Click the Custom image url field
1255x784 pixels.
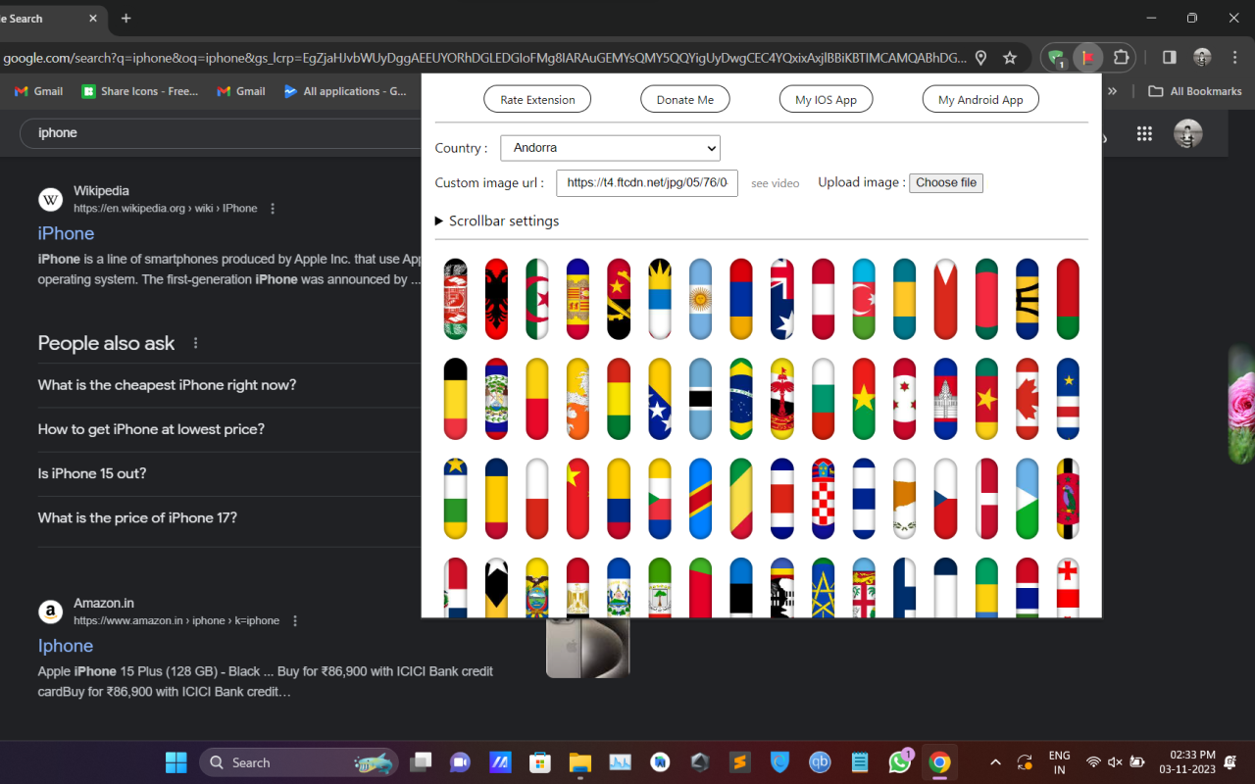point(647,183)
